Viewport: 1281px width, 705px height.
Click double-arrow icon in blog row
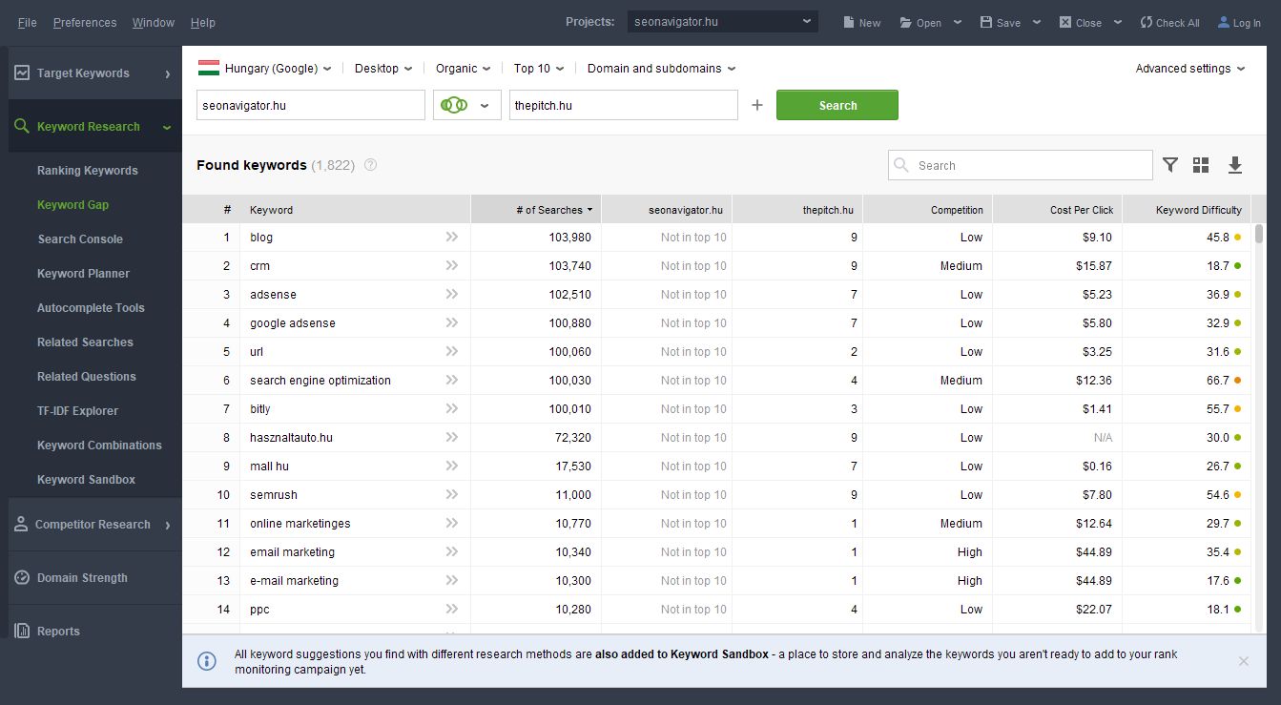(452, 237)
